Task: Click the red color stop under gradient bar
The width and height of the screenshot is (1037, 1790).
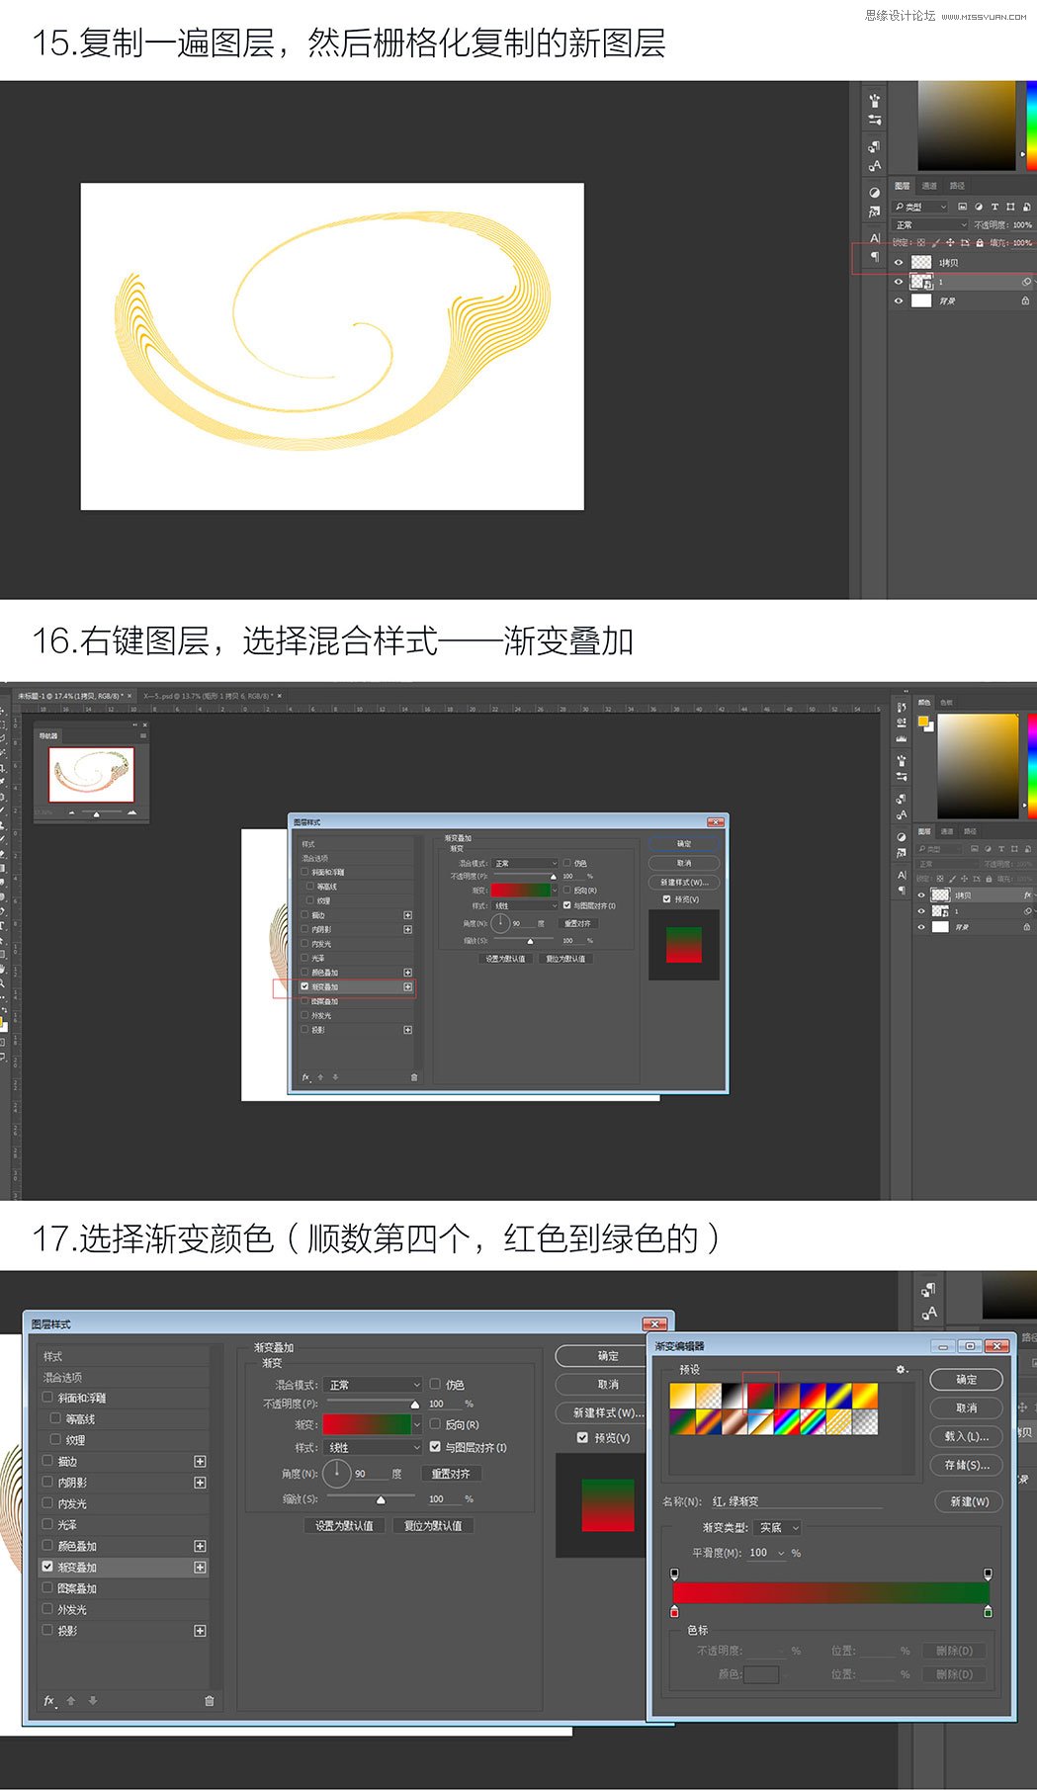Action: (x=675, y=1611)
